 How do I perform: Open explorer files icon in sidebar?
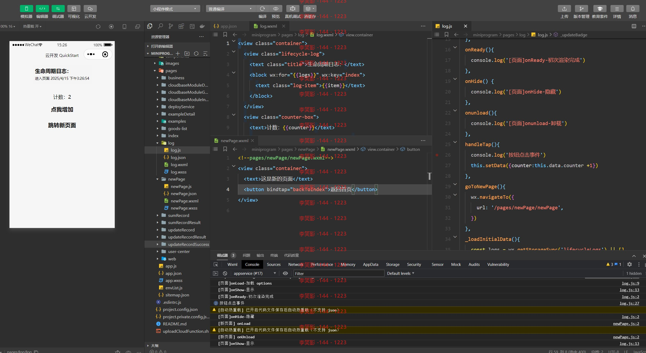point(150,26)
